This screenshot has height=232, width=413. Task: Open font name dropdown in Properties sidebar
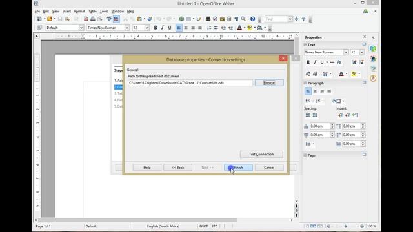(x=346, y=52)
